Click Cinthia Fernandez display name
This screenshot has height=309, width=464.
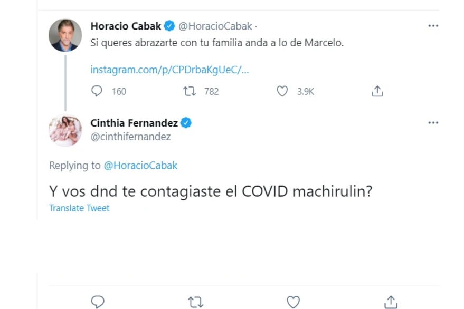pos(134,123)
